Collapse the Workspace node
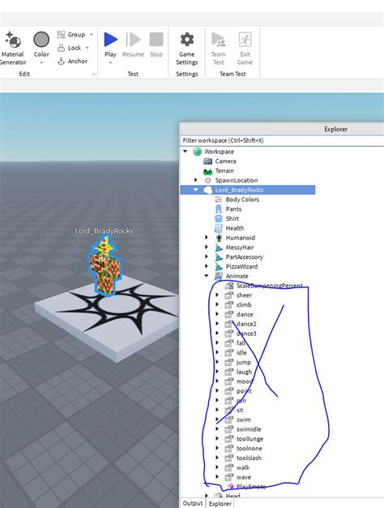 click(x=186, y=151)
